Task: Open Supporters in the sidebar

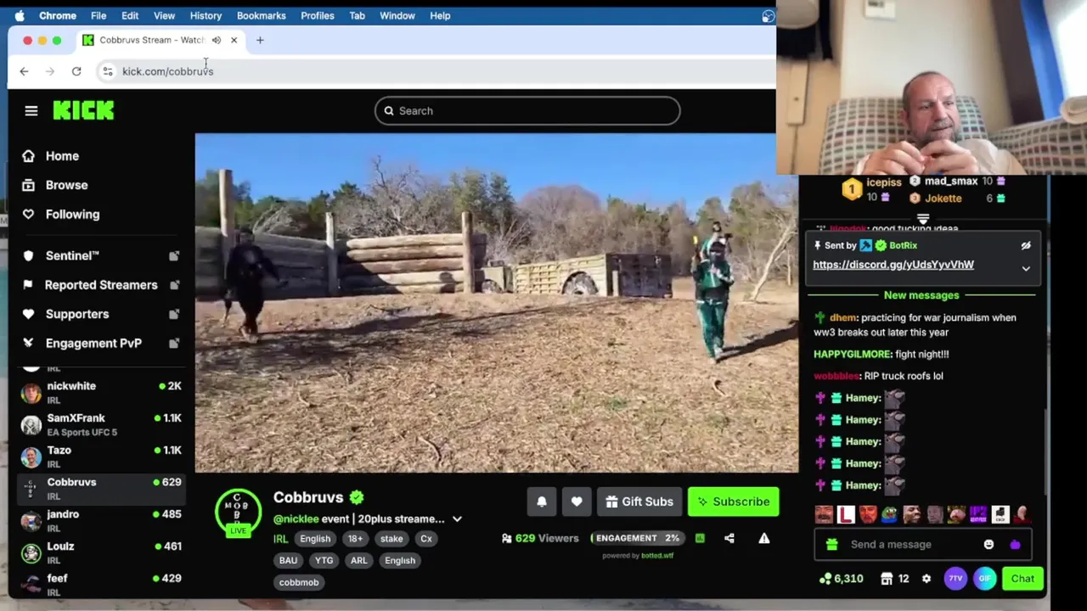Action: coord(77,314)
